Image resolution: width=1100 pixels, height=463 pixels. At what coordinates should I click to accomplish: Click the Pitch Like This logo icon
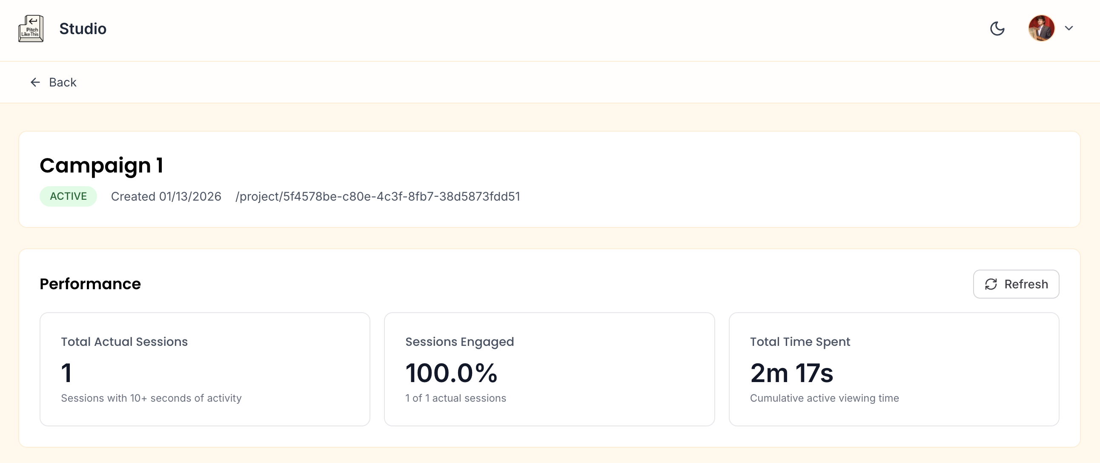tap(31, 29)
